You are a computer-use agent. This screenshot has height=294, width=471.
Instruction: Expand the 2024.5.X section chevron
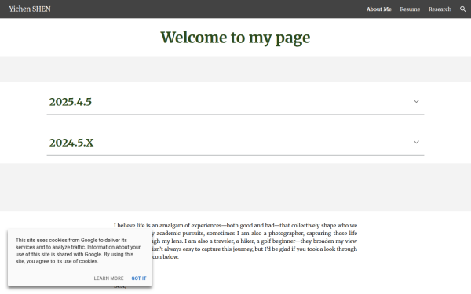[416, 142]
